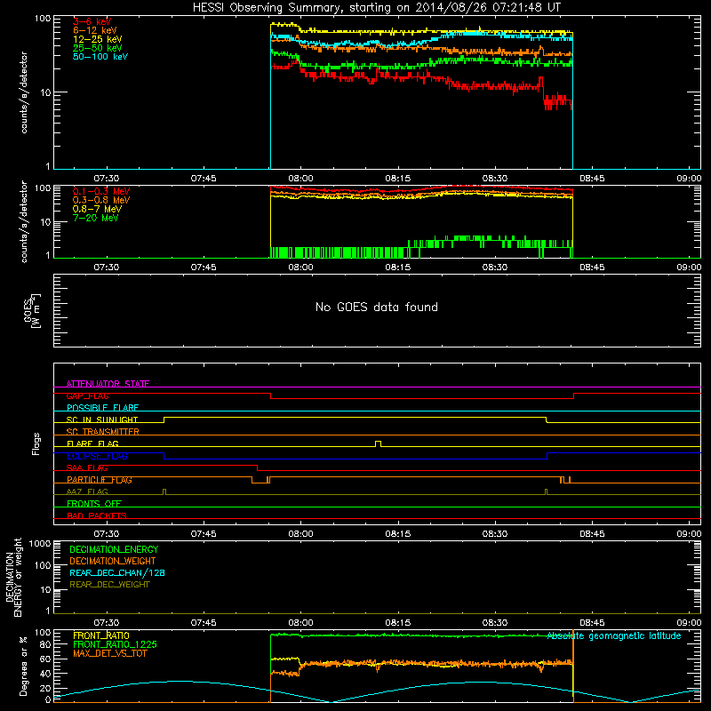
Task: Click the 08:15 tick label under MeV plot
Action: [x=397, y=268]
